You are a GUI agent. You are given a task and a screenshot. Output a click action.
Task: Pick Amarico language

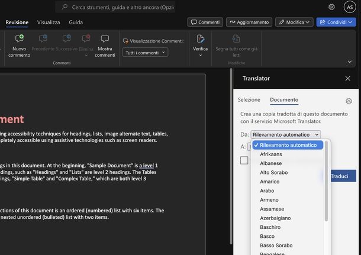[x=288, y=182]
